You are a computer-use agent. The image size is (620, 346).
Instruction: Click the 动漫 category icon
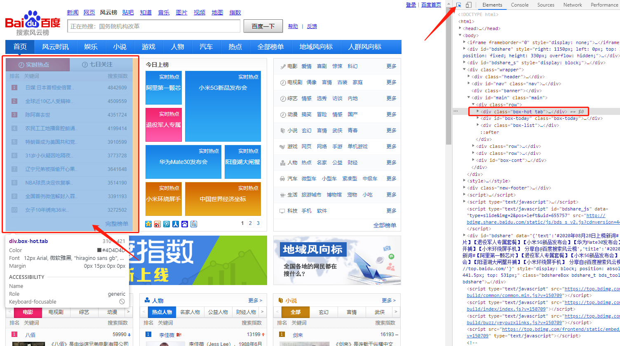click(x=283, y=115)
